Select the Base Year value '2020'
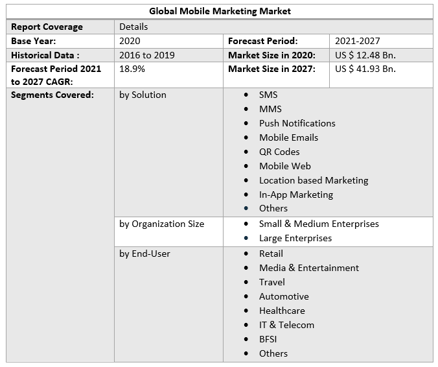 (130, 41)
